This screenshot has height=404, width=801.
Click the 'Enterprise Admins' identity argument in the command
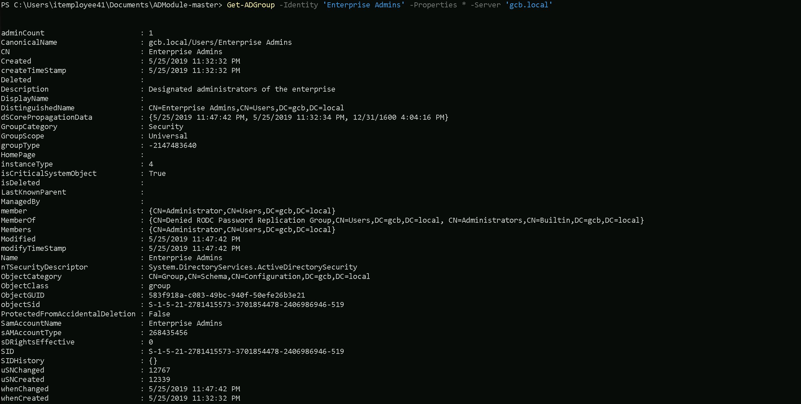(x=363, y=5)
